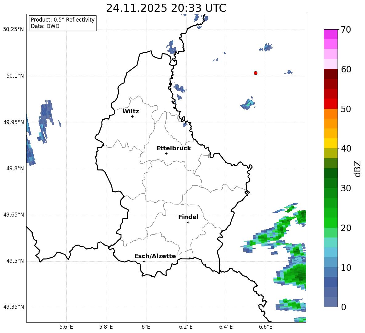
Task: Click the 6.2°E longitude label
Action: pos(186,327)
